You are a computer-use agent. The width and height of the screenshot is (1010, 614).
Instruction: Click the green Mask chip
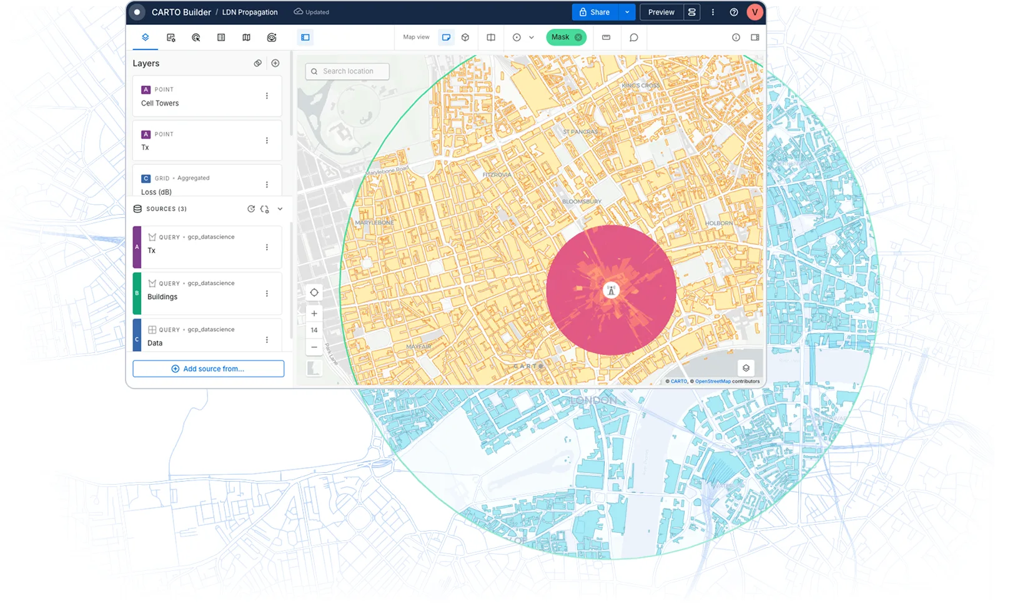click(566, 37)
